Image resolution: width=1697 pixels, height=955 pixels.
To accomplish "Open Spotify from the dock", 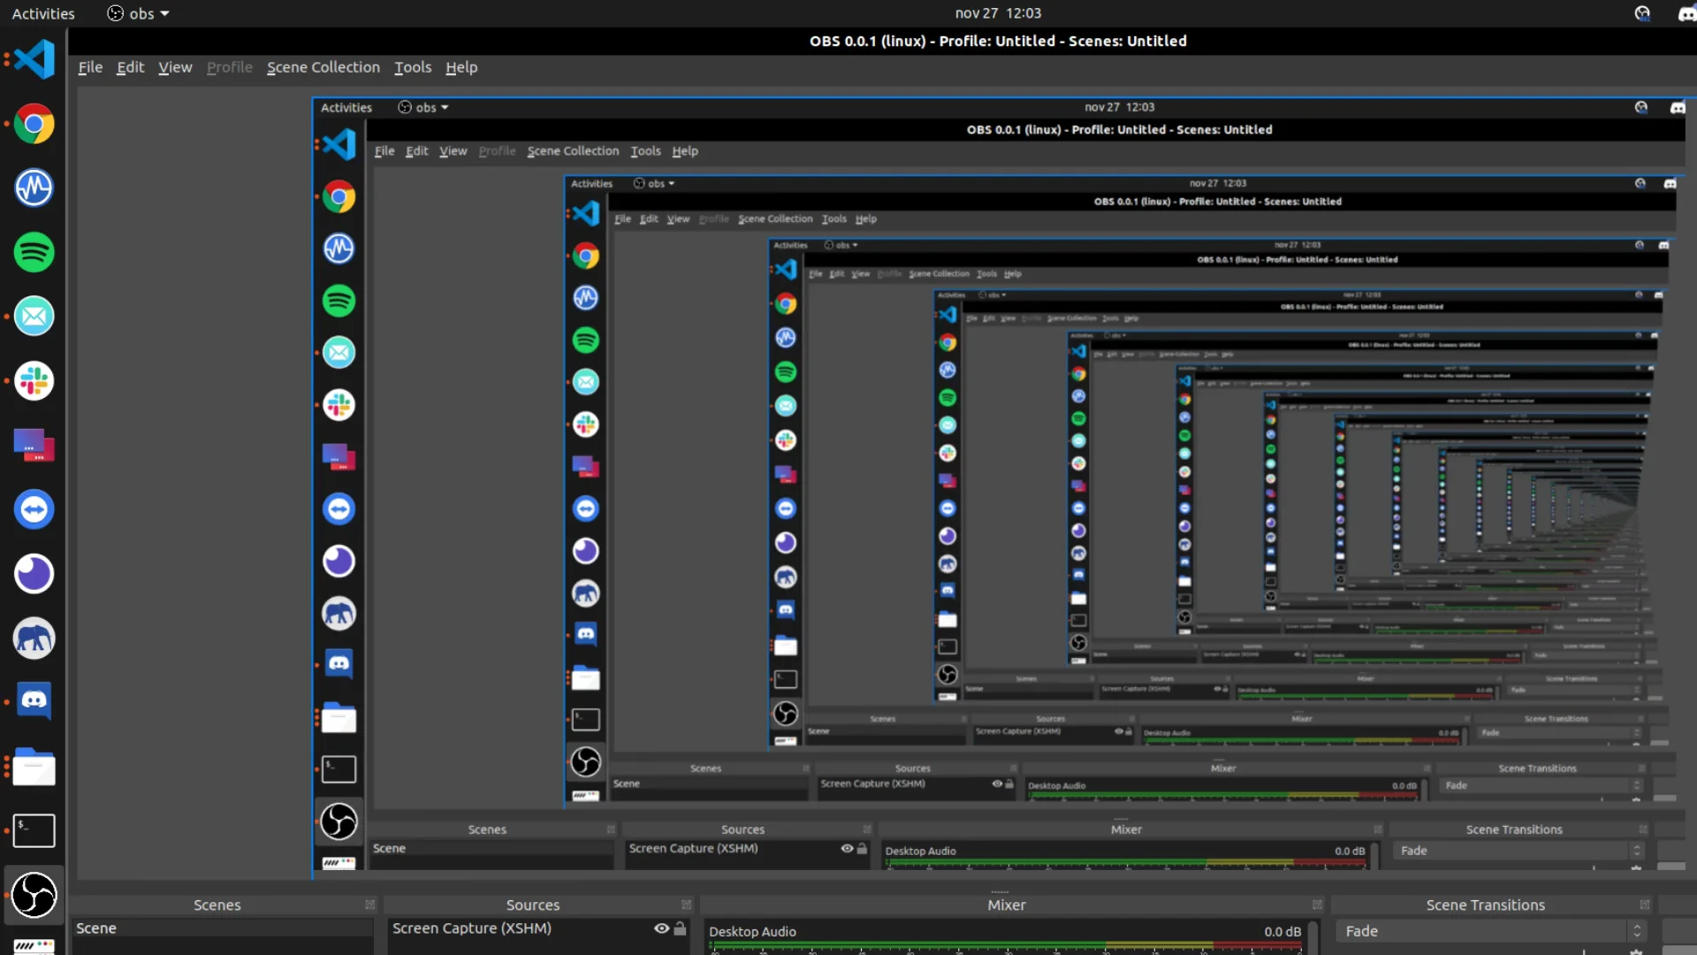I will click(x=34, y=252).
